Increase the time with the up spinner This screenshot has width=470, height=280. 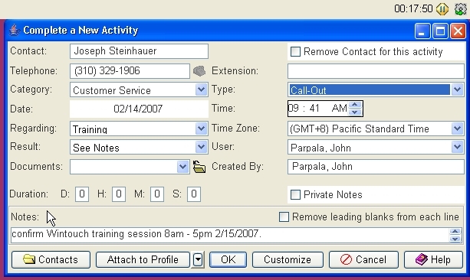coord(355,105)
